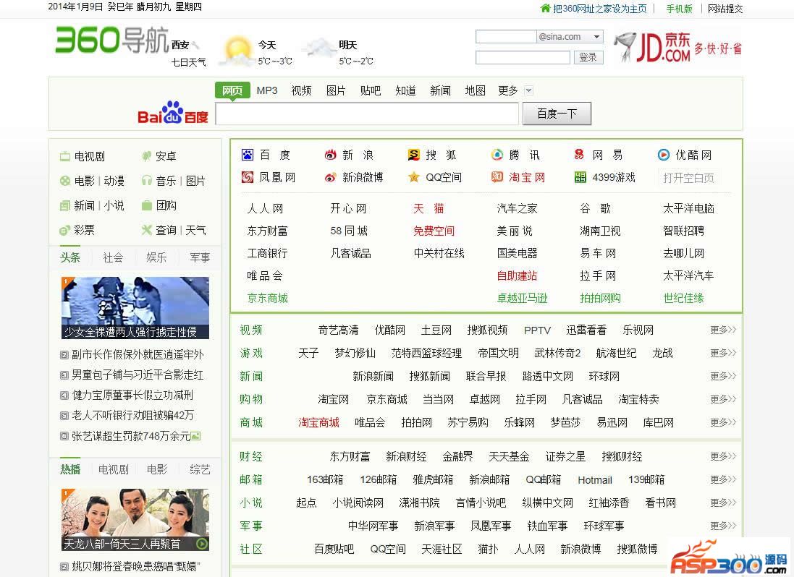Image resolution: width=794 pixels, height=577 pixels.
Task: Expand 更多>> in the 新闻 category row
Action: 722,376
